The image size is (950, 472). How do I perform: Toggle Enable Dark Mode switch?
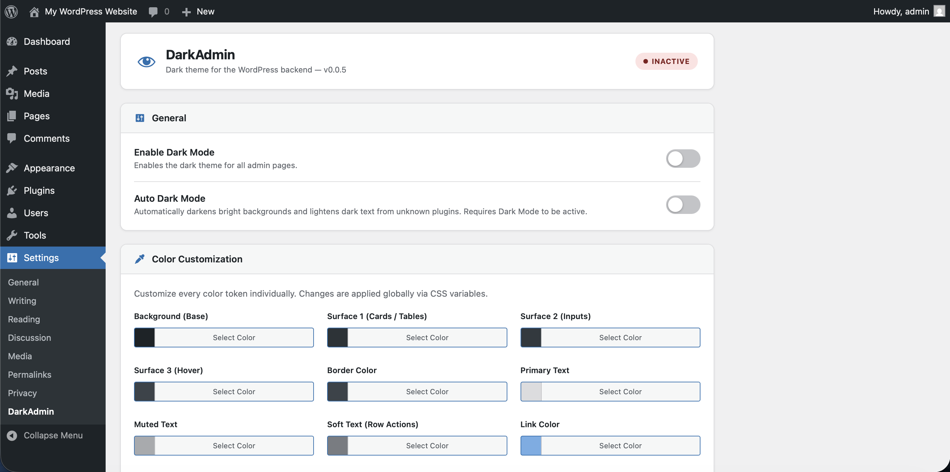click(683, 159)
